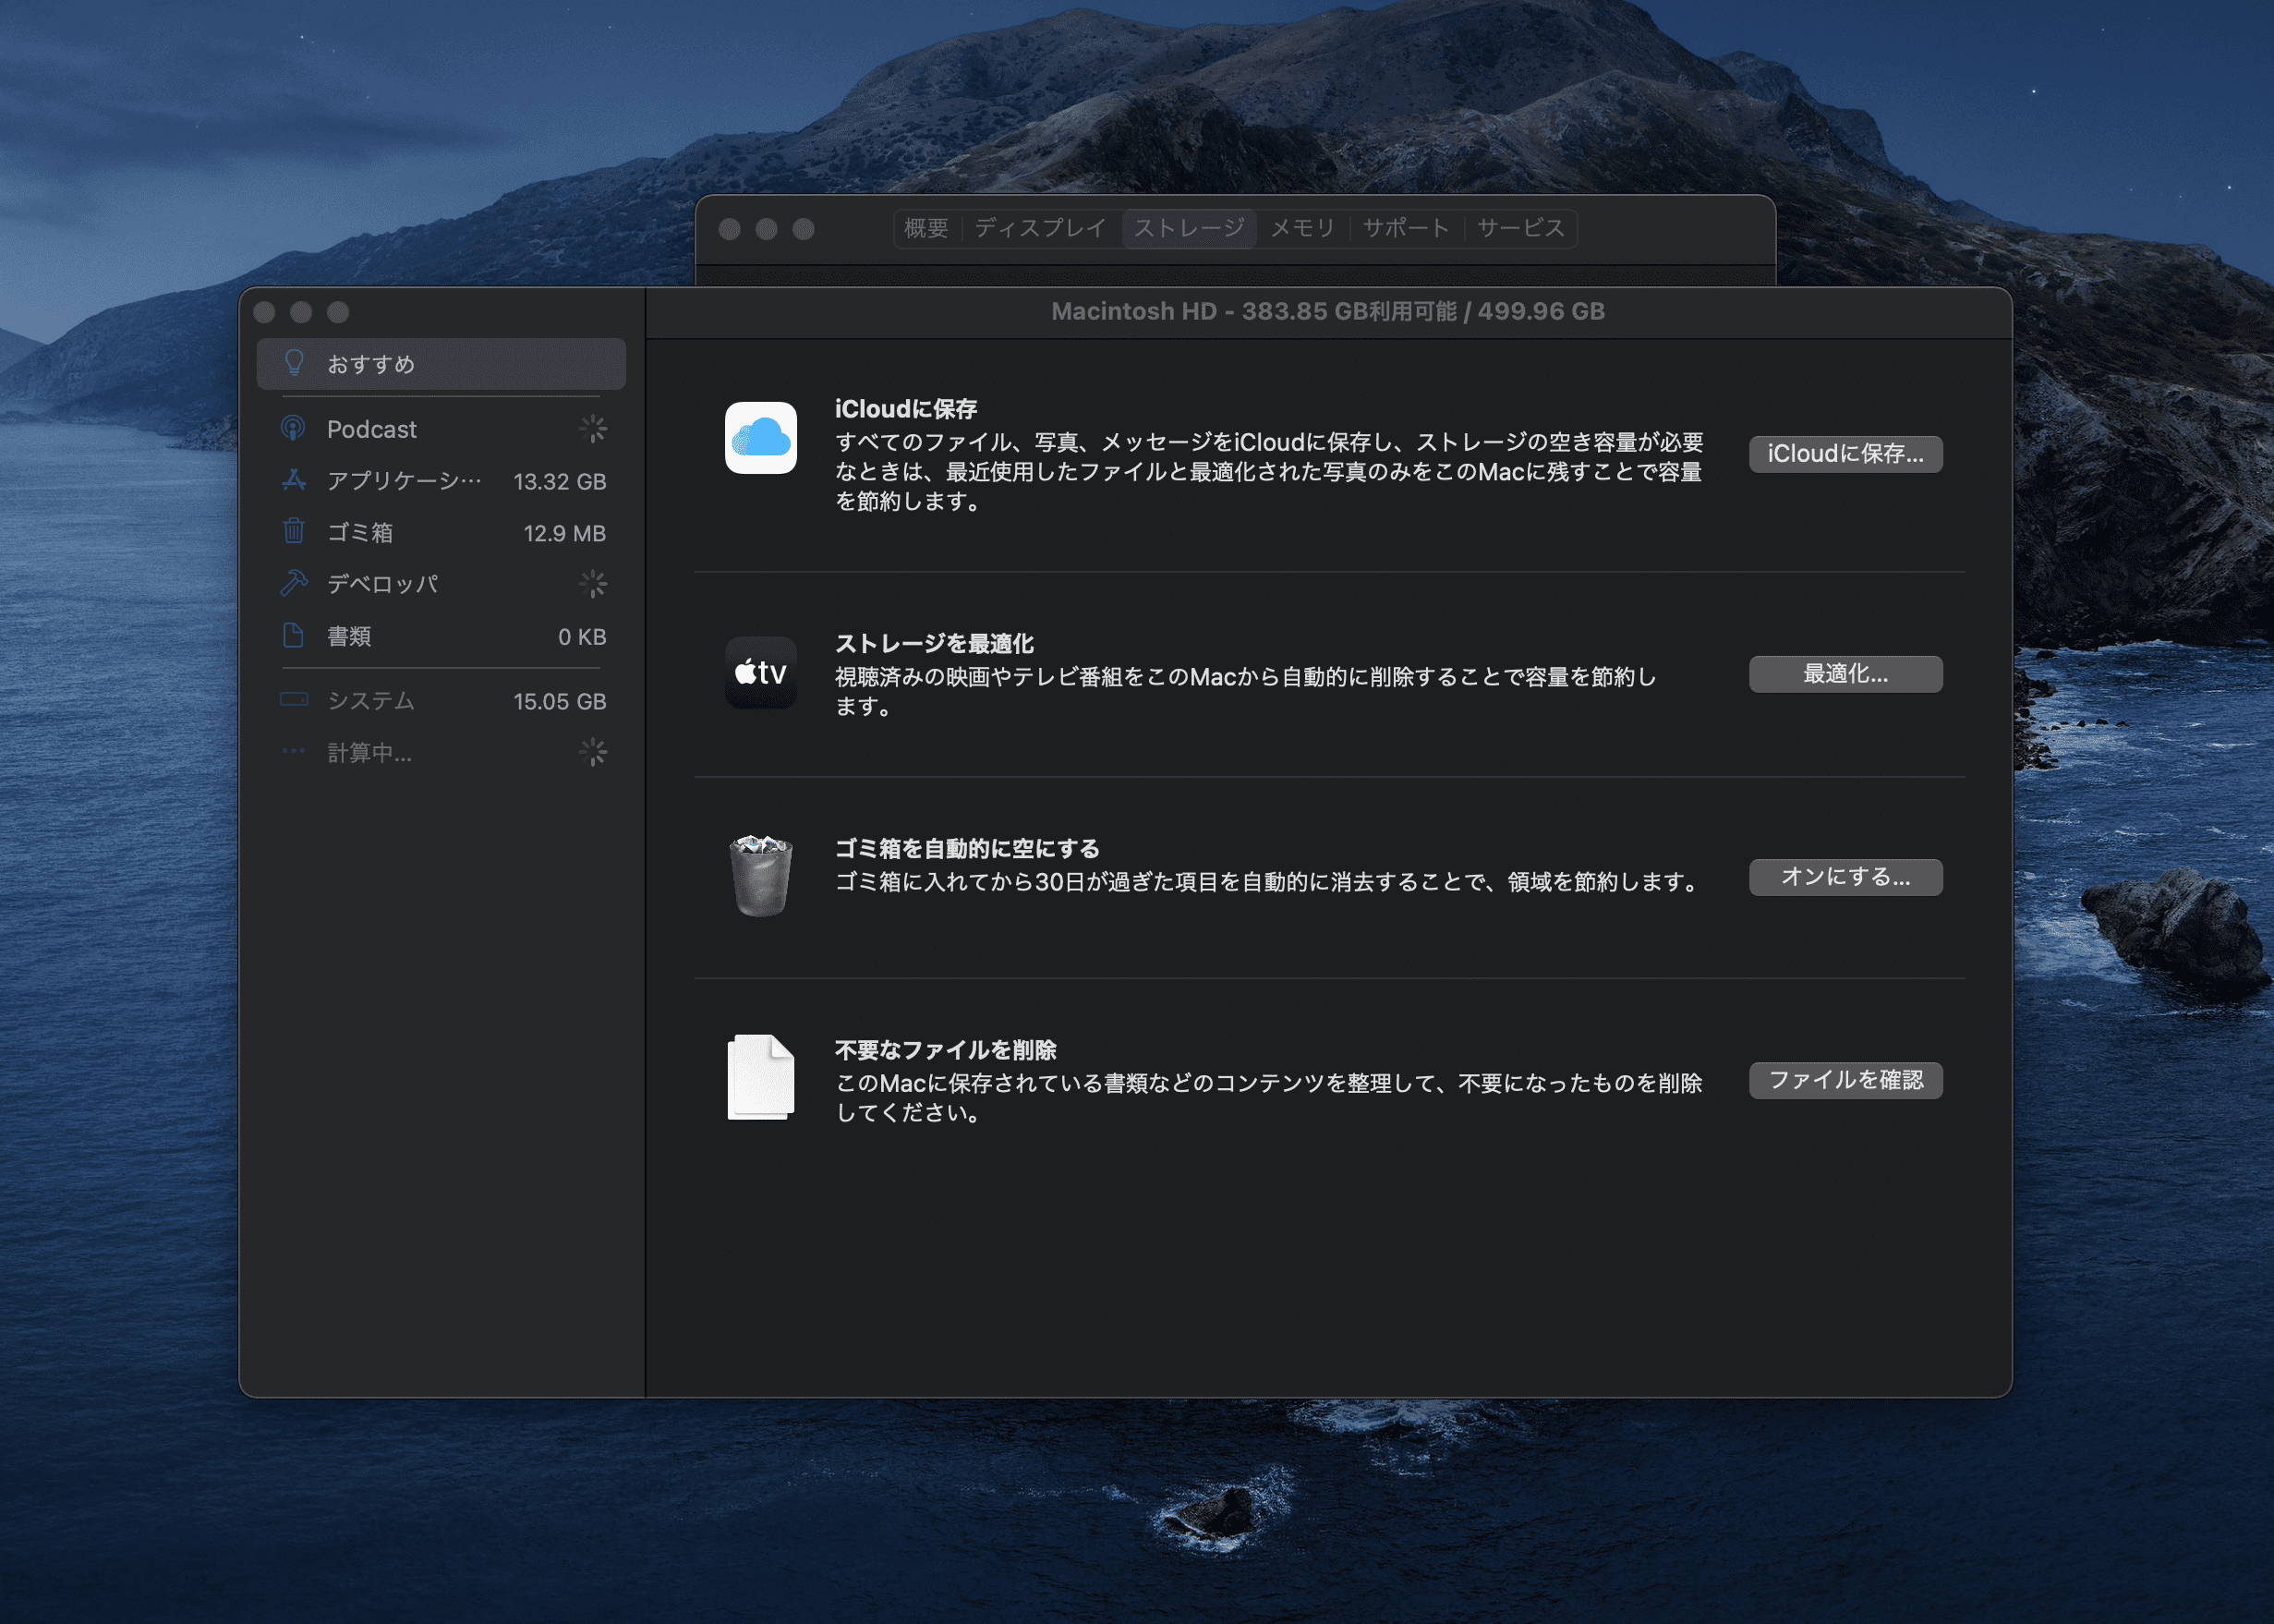Image resolution: width=2274 pixels, height=1624 pixels.
Task: Click the App Store icon beside アプリケーシ…
Action: 293,481
